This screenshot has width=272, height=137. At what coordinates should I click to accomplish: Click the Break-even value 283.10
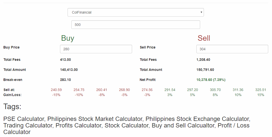click(65, 80)
